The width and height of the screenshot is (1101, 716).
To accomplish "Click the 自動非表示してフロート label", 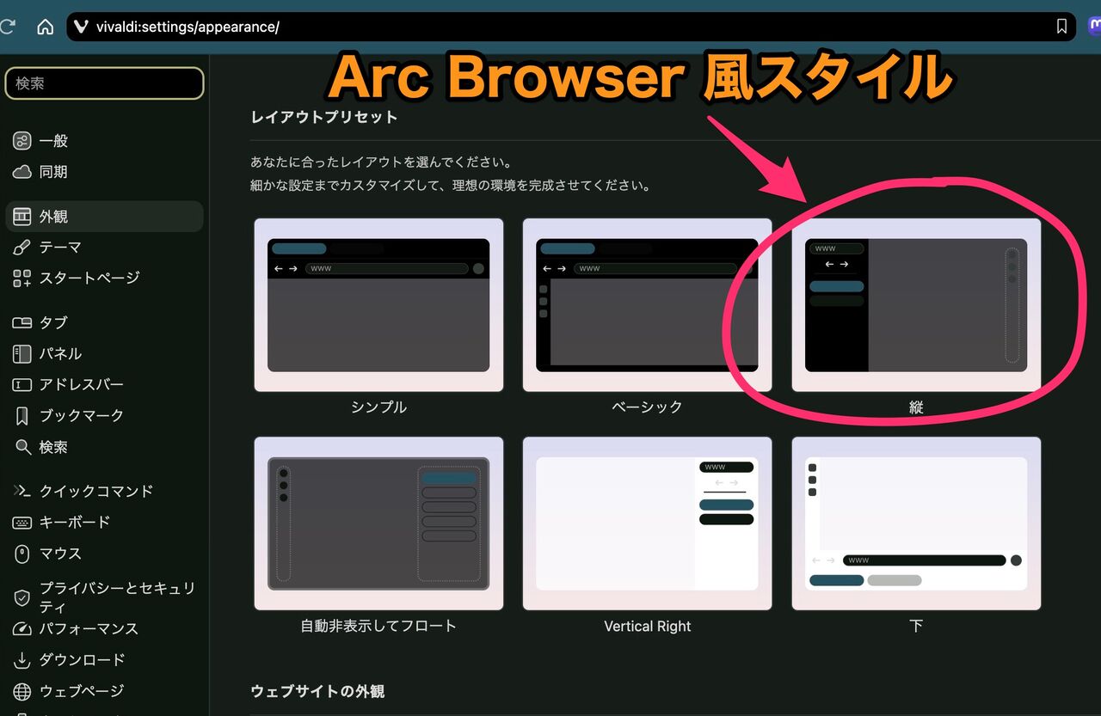I will coord(378,627).
